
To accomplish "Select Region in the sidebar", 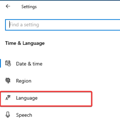I will 24,81.
